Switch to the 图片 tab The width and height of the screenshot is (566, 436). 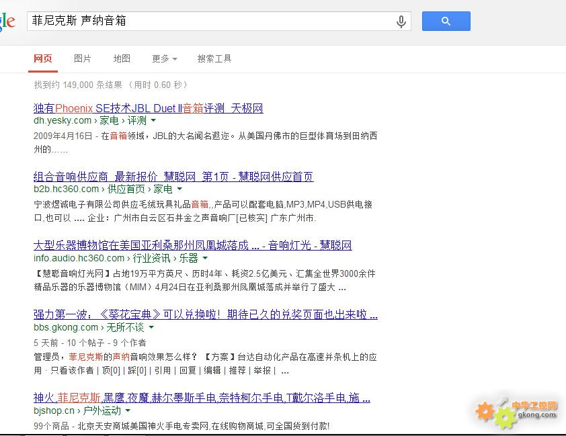pyautogui.click(x=83, y=58)
